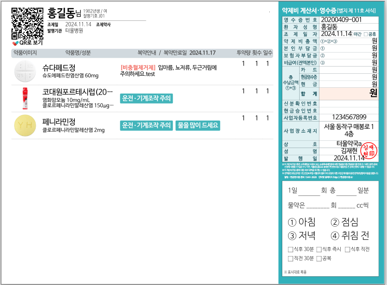Select the yellow 페니라민정 pill image
387x285 pixels.
pyautogui.click(x=24, y=125)
